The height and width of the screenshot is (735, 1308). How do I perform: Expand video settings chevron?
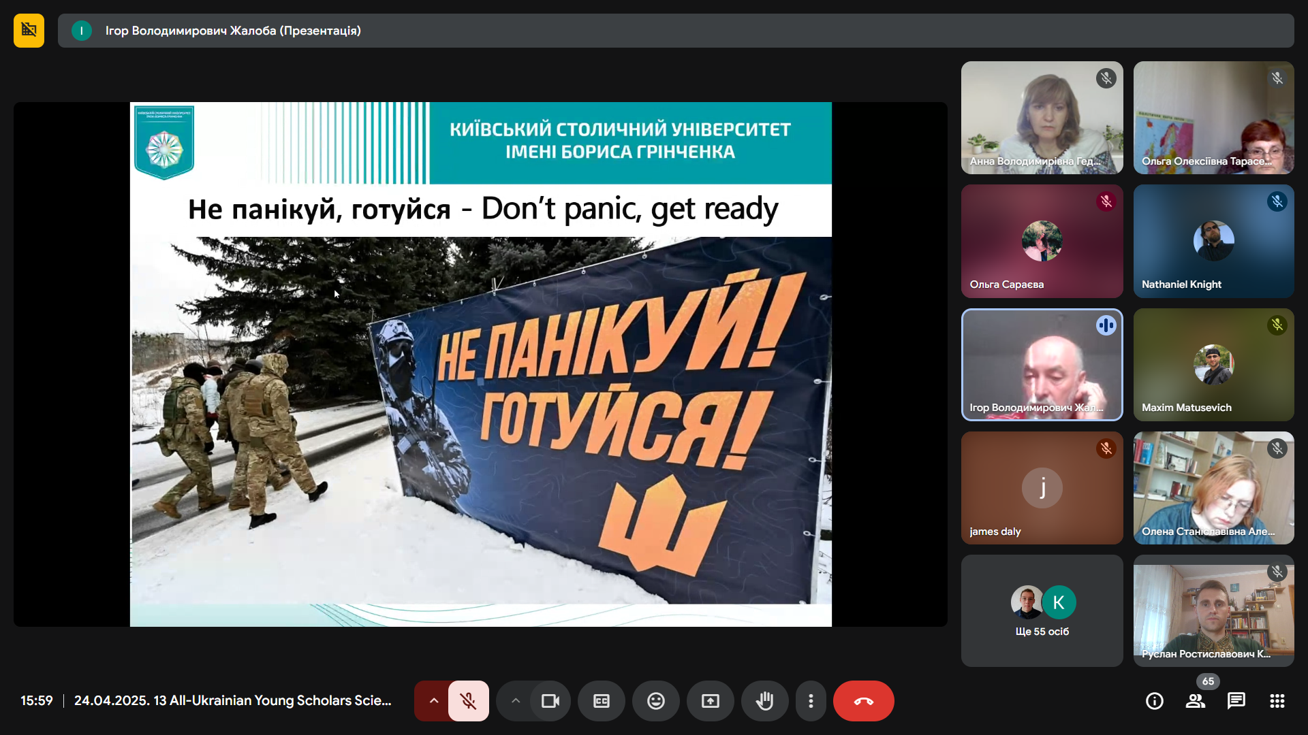click(x=516, y=701)
